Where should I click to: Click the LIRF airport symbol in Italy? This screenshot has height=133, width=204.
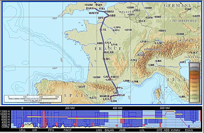click(x=180, y=97)
